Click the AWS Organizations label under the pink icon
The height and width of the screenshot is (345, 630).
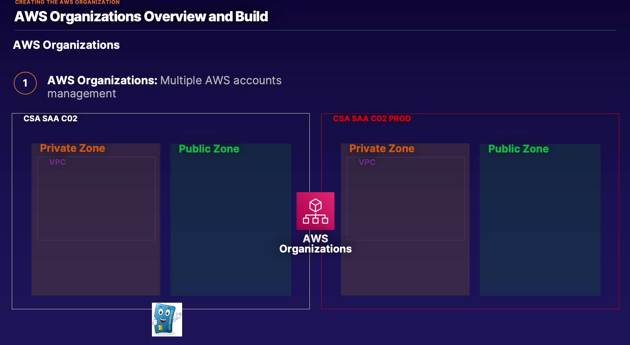[315, 244]
